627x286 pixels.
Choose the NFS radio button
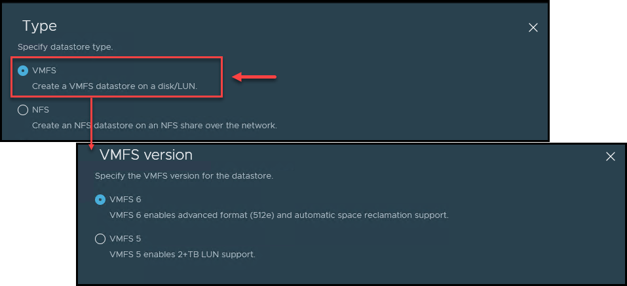pyautogui.click(x=23, y=110)
